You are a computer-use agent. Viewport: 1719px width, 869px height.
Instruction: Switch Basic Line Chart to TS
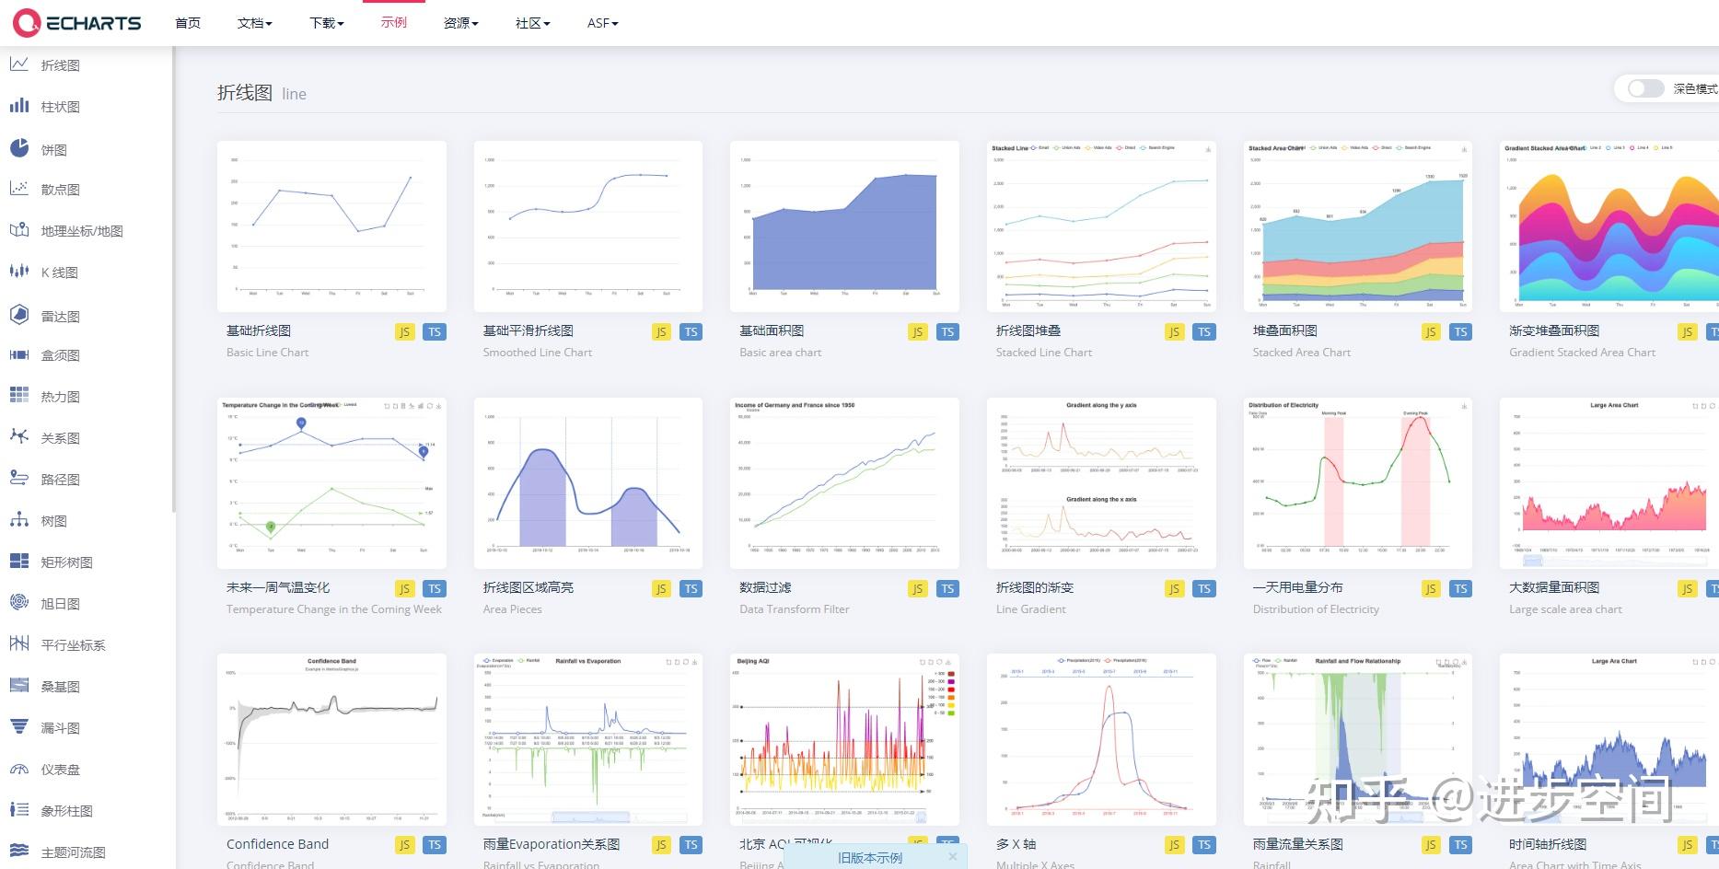click(x=435, y=332)
